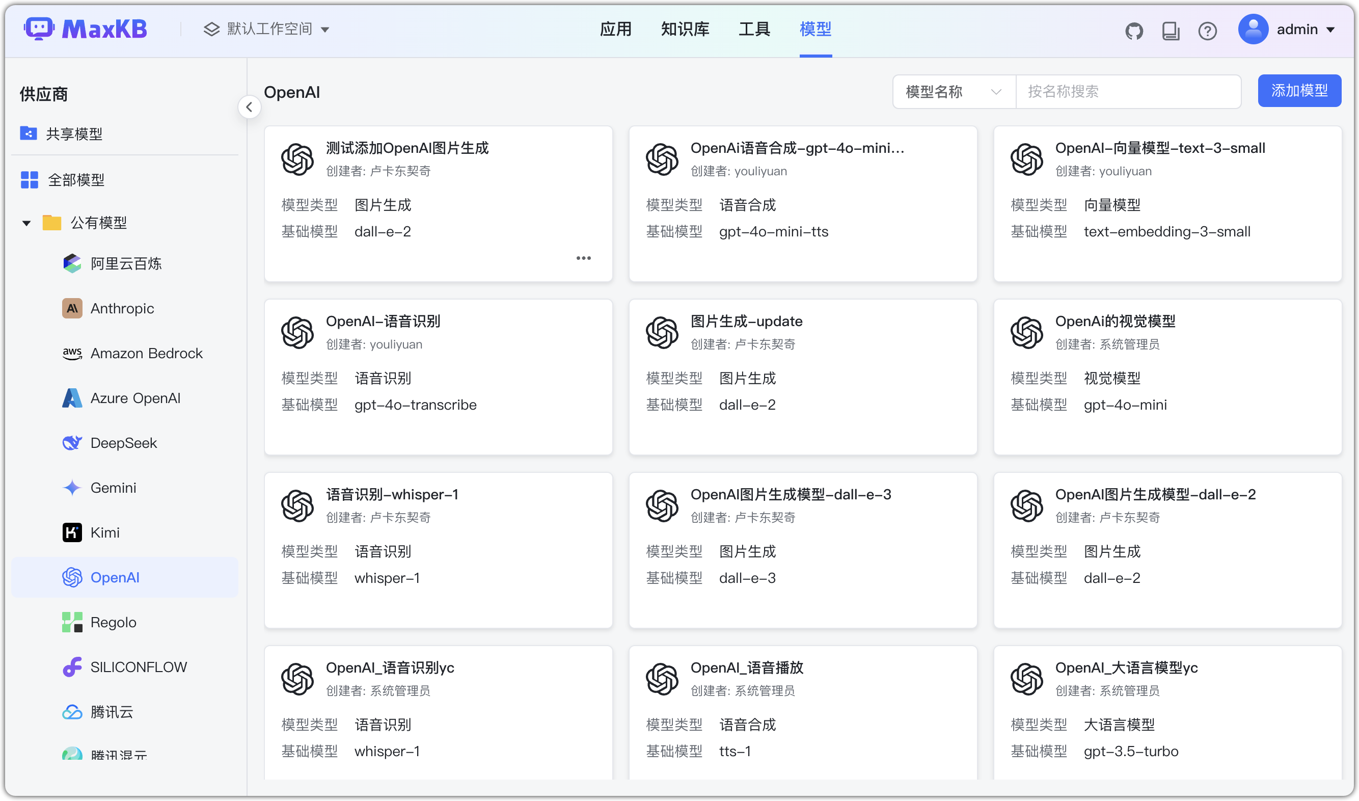The image size is (1359, 801).
Task: Collapse the 公有模型 folder tree
Action: coord(26,223)
